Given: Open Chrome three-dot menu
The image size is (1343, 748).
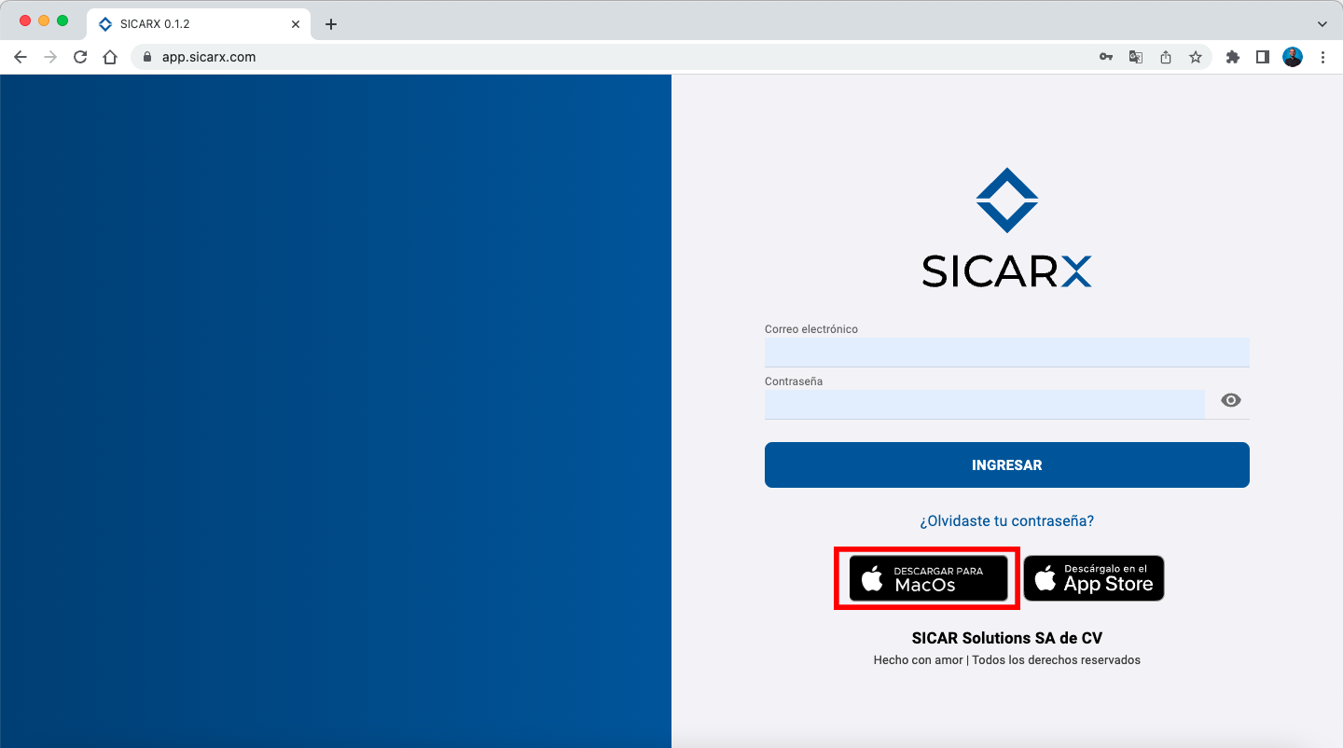Looking at the screenshot, I should [1322, 57].
